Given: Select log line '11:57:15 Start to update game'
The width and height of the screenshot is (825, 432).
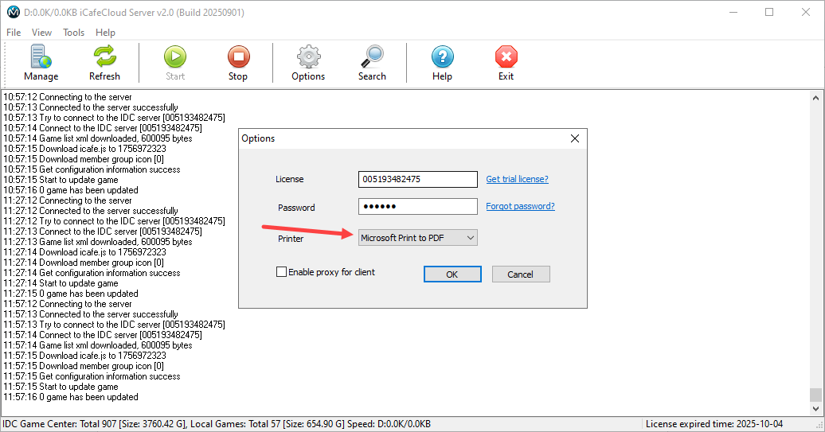Looking at the screenshot, I should pos(61,387).
